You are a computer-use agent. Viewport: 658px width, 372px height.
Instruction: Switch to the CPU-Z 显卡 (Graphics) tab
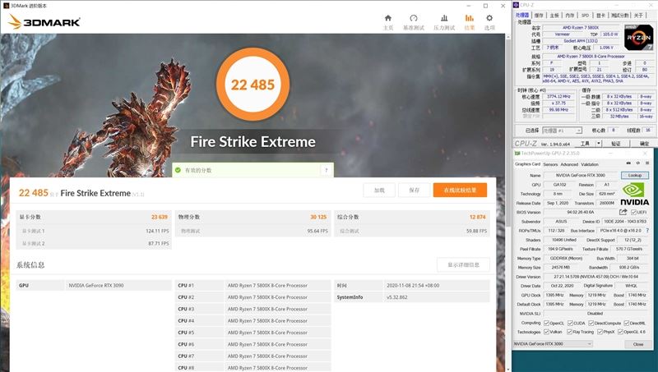click(600, 15)
